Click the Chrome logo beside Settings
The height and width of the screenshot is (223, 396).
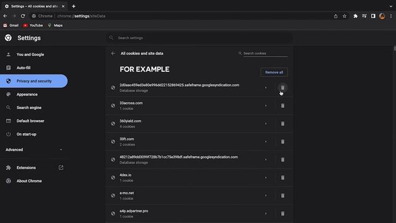[x=8, y=38]
